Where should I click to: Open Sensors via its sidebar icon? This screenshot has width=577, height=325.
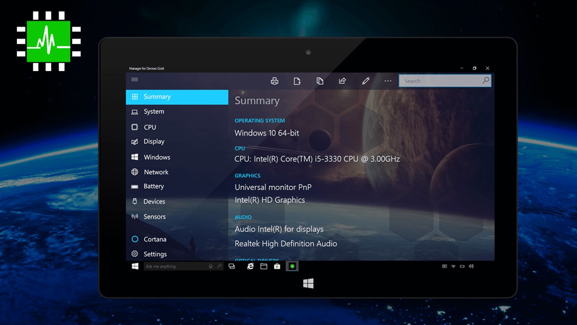pyautogui.click(x=134, y=216)
